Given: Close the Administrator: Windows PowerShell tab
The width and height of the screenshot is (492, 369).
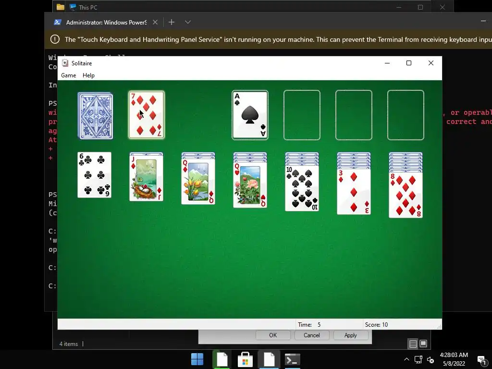Looking at the screenshot, I should point(155,22).
